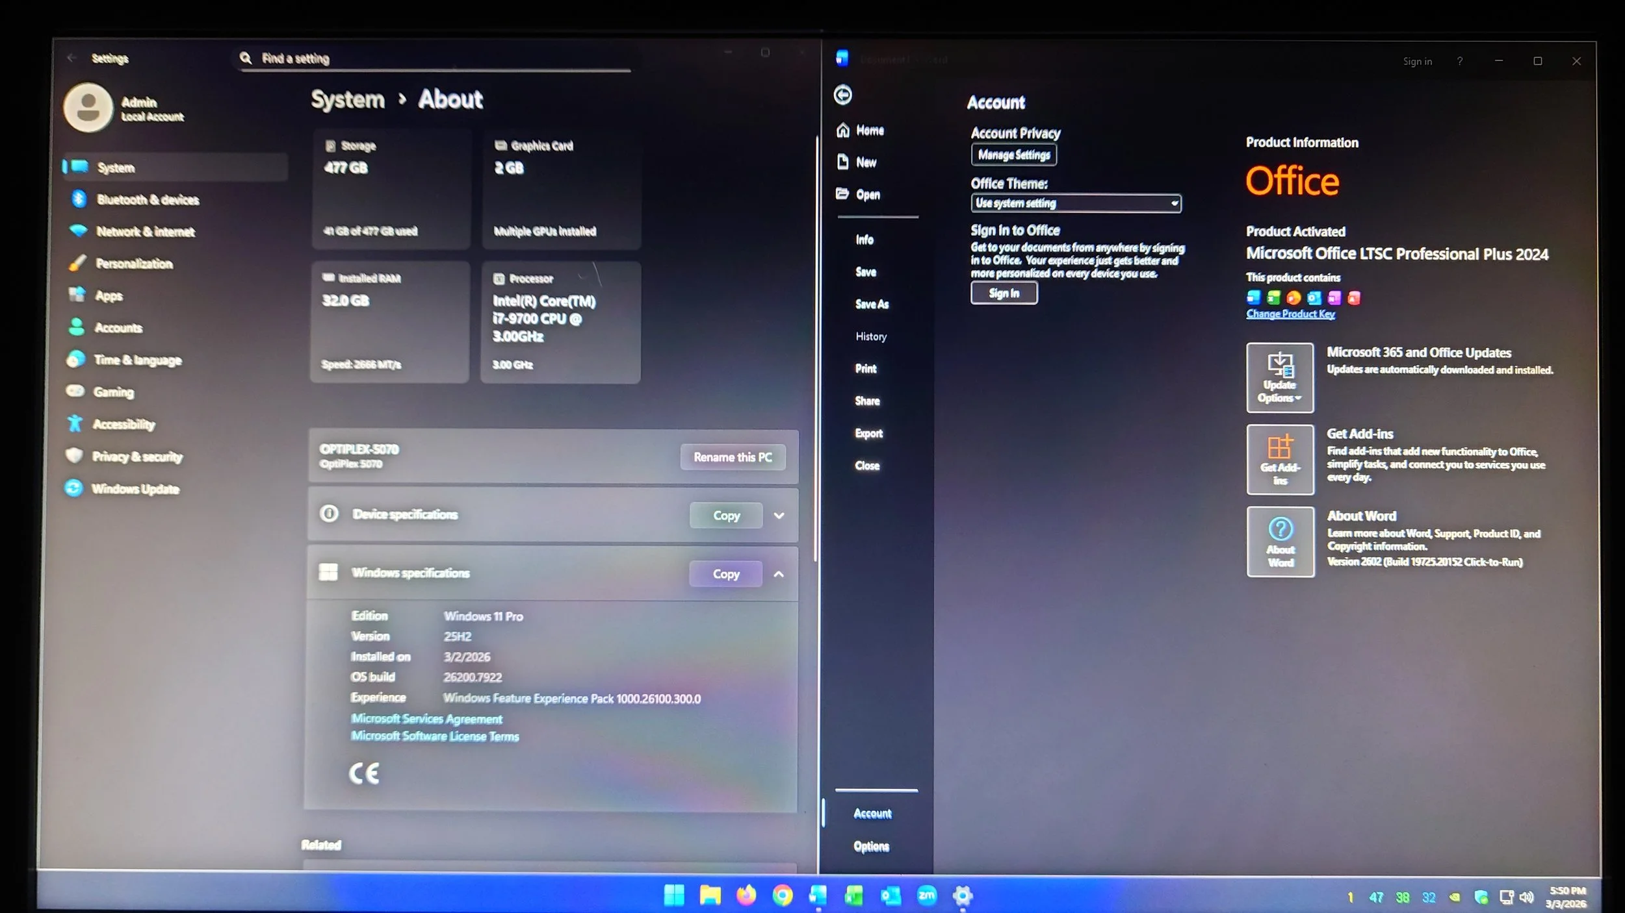
Task: Expand the Device specifications section
Action: point(779,516)
